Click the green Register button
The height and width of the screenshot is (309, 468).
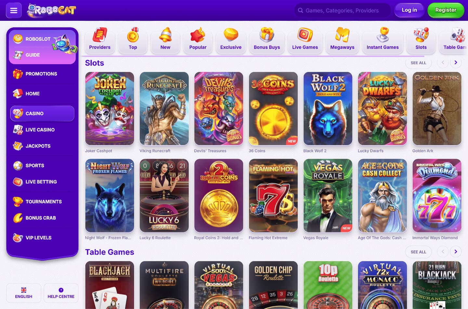446,10
